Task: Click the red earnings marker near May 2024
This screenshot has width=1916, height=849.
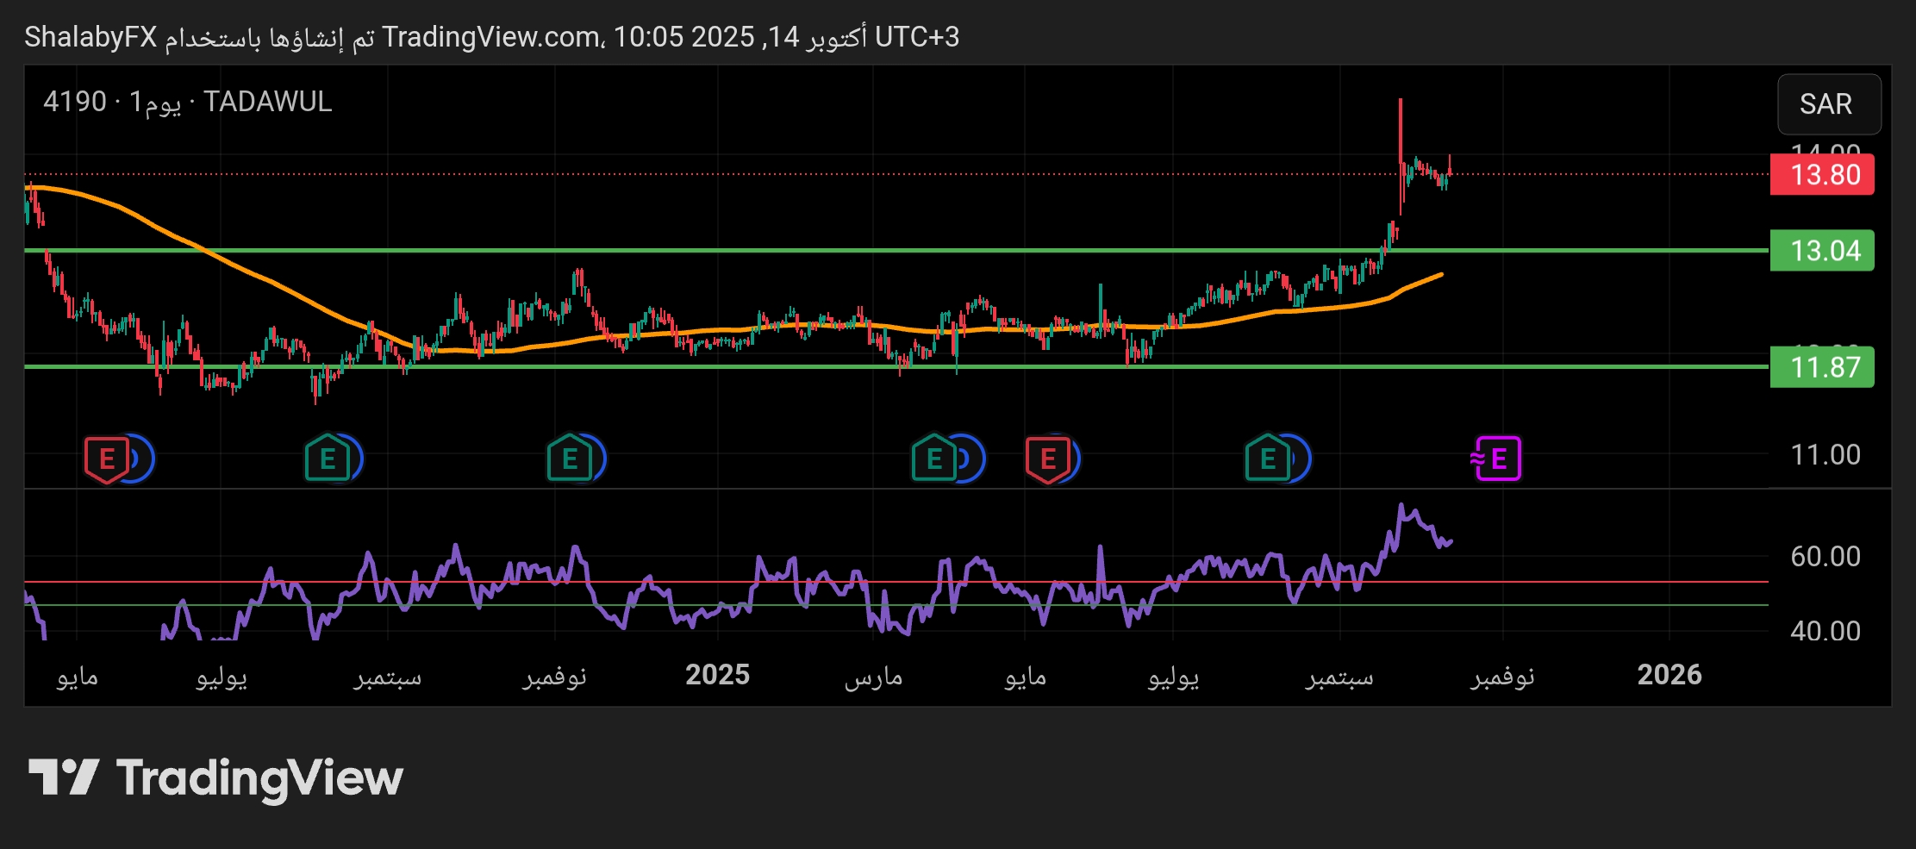Action: click(106, 459)
